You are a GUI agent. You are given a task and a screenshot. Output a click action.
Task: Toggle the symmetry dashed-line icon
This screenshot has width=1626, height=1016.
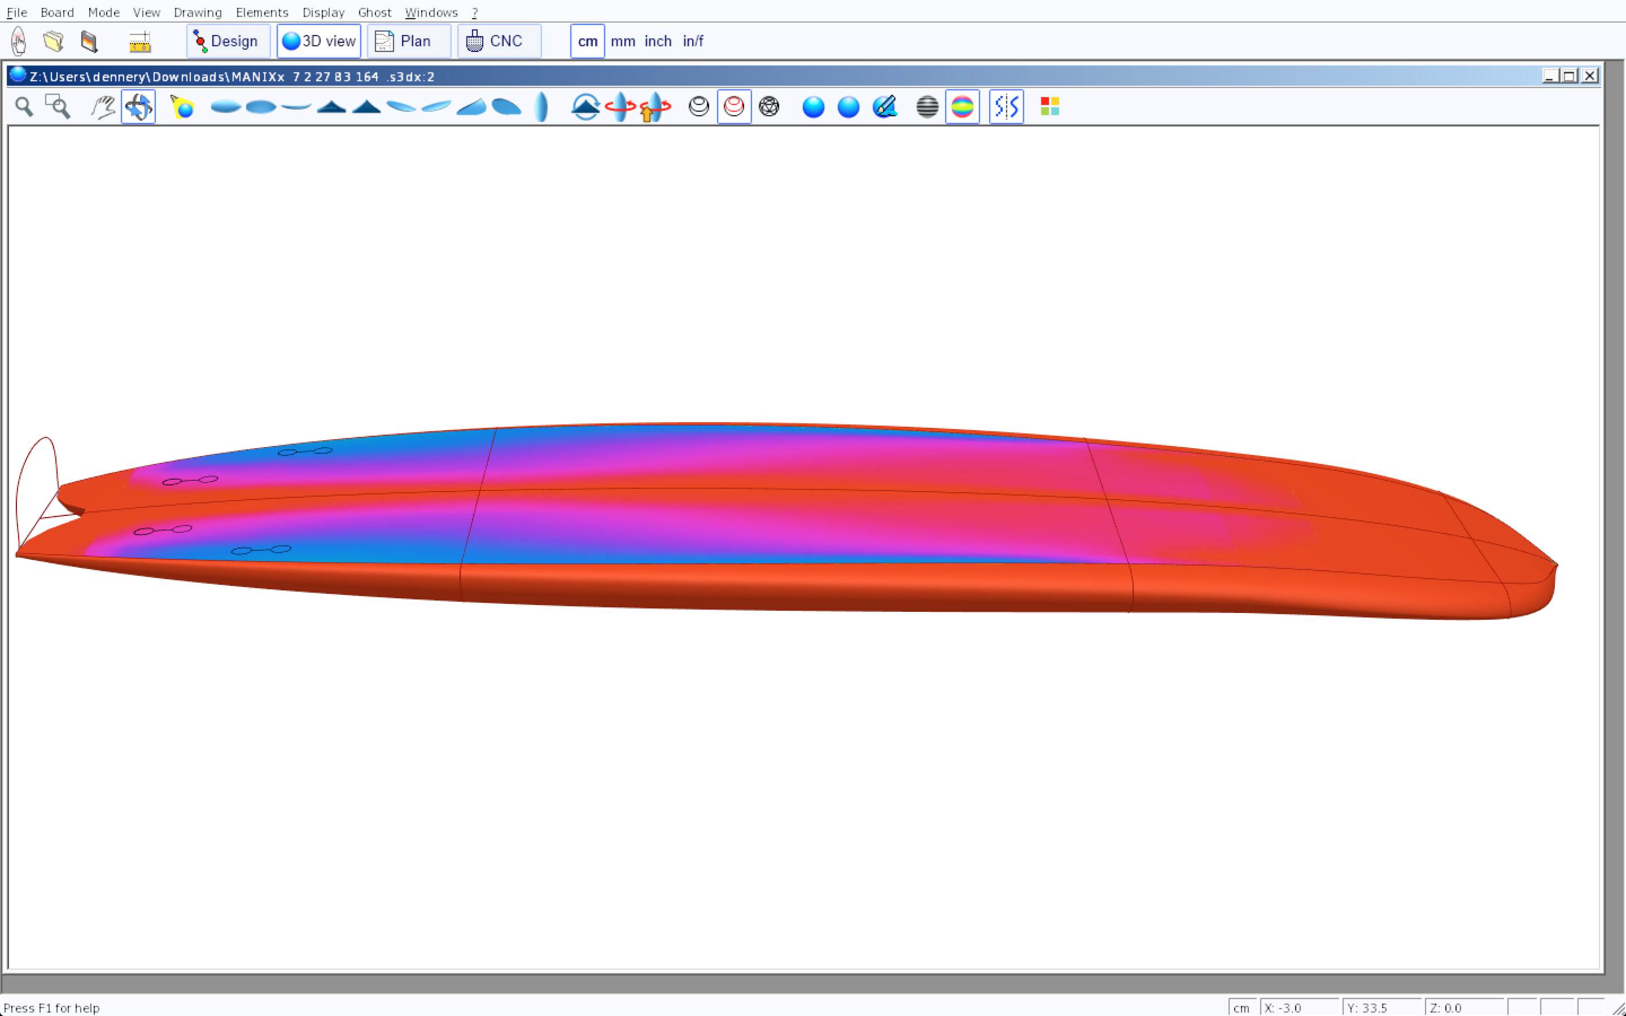click(x=1006, y=107)
